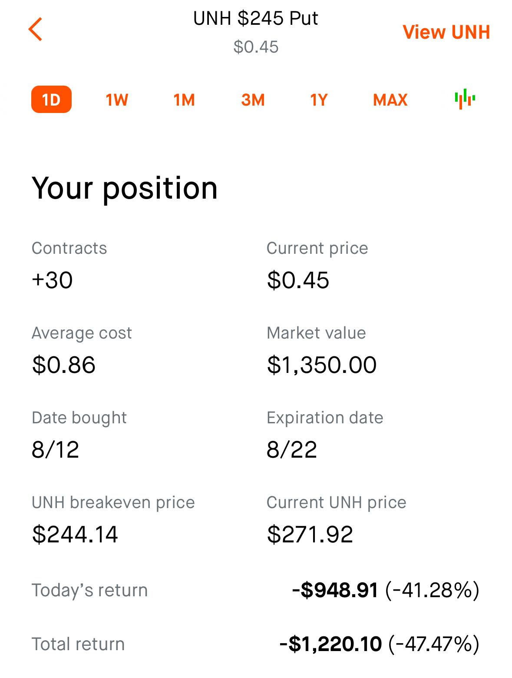Open the View UNH link

pyautogui.click(x=446, y=32)
